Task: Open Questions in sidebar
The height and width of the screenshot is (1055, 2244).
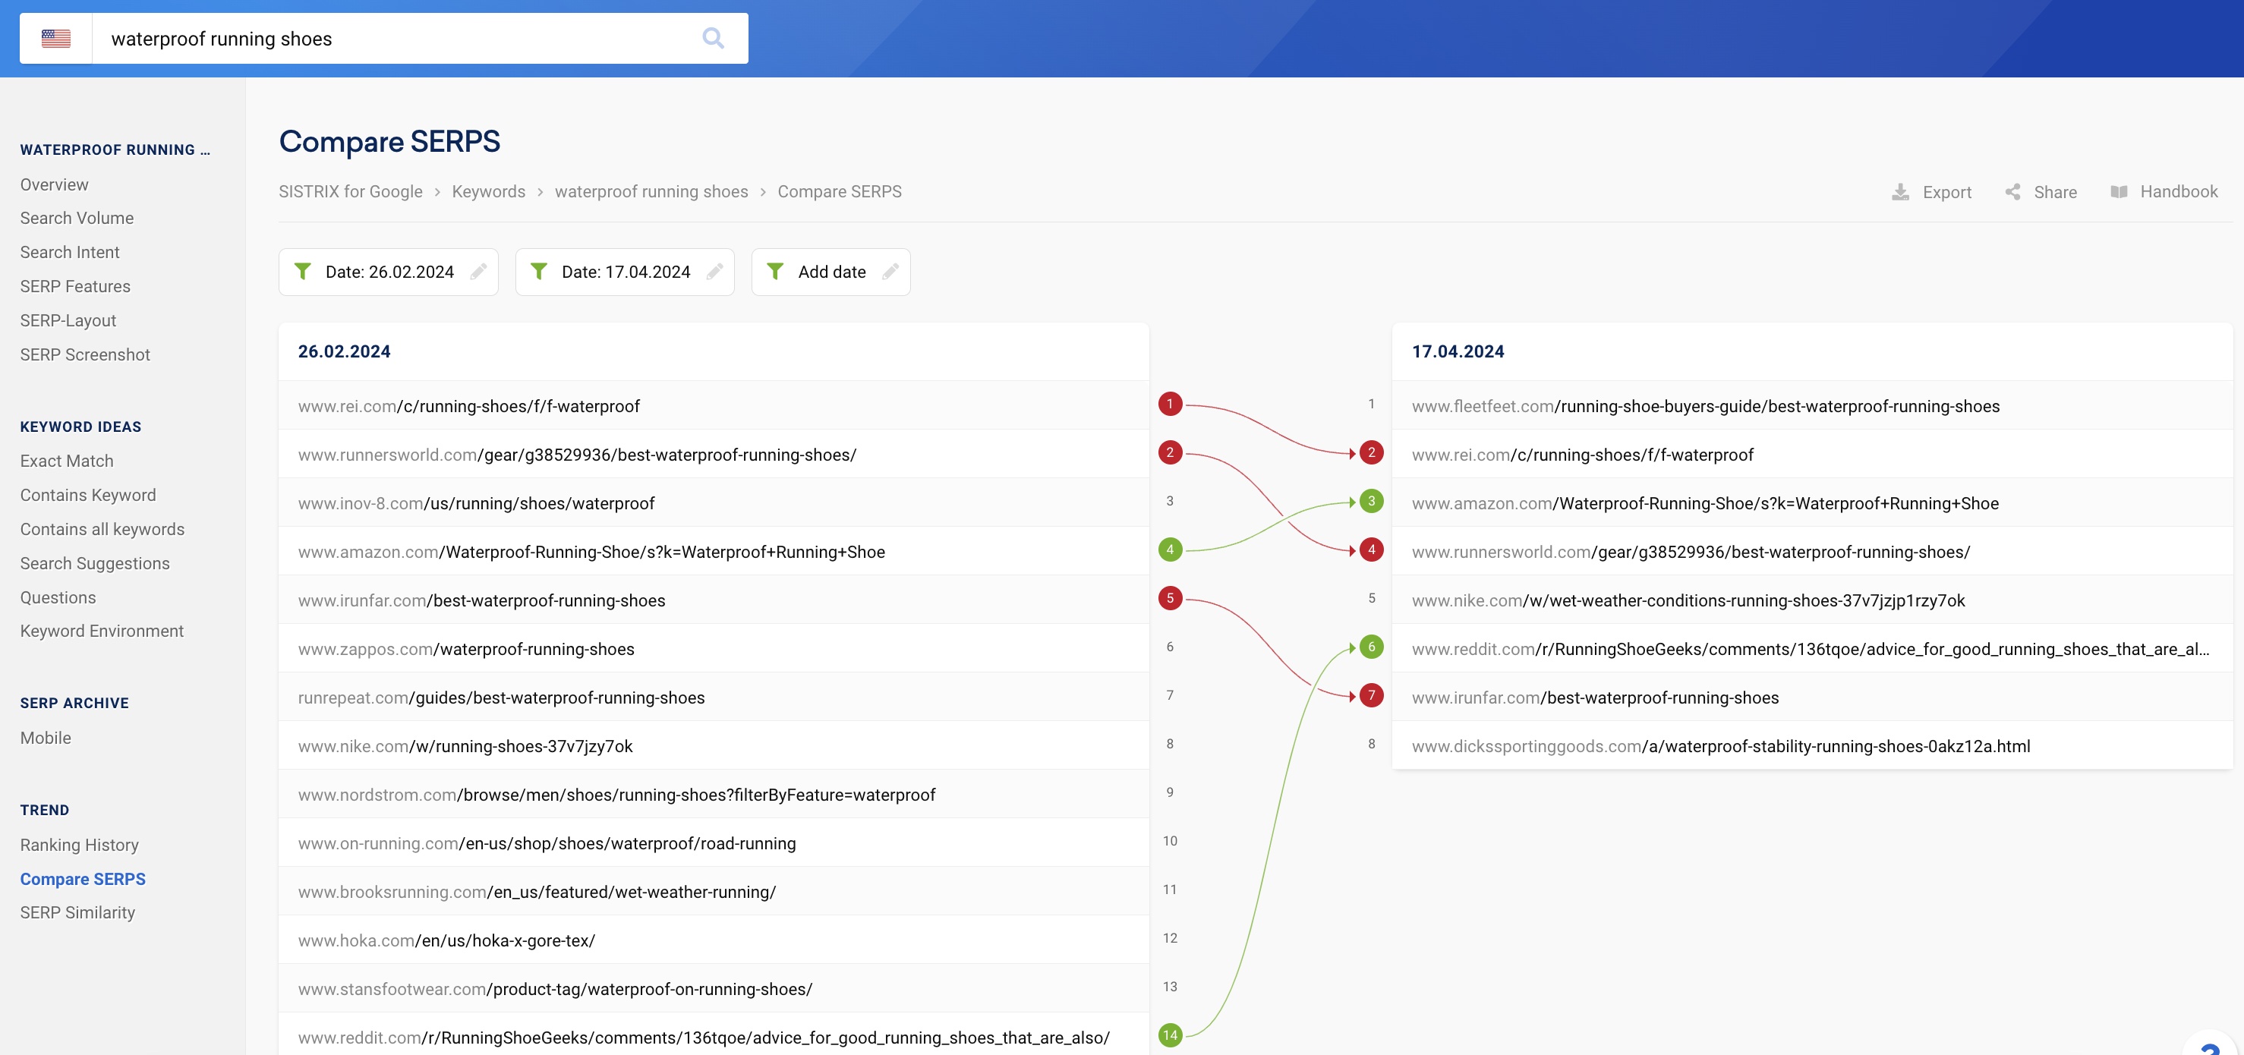Action: [x=58, y=597]
